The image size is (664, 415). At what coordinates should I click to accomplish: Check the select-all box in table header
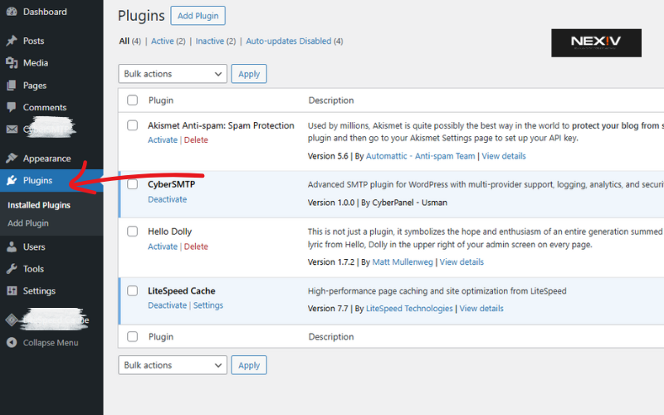click(133, 100)
